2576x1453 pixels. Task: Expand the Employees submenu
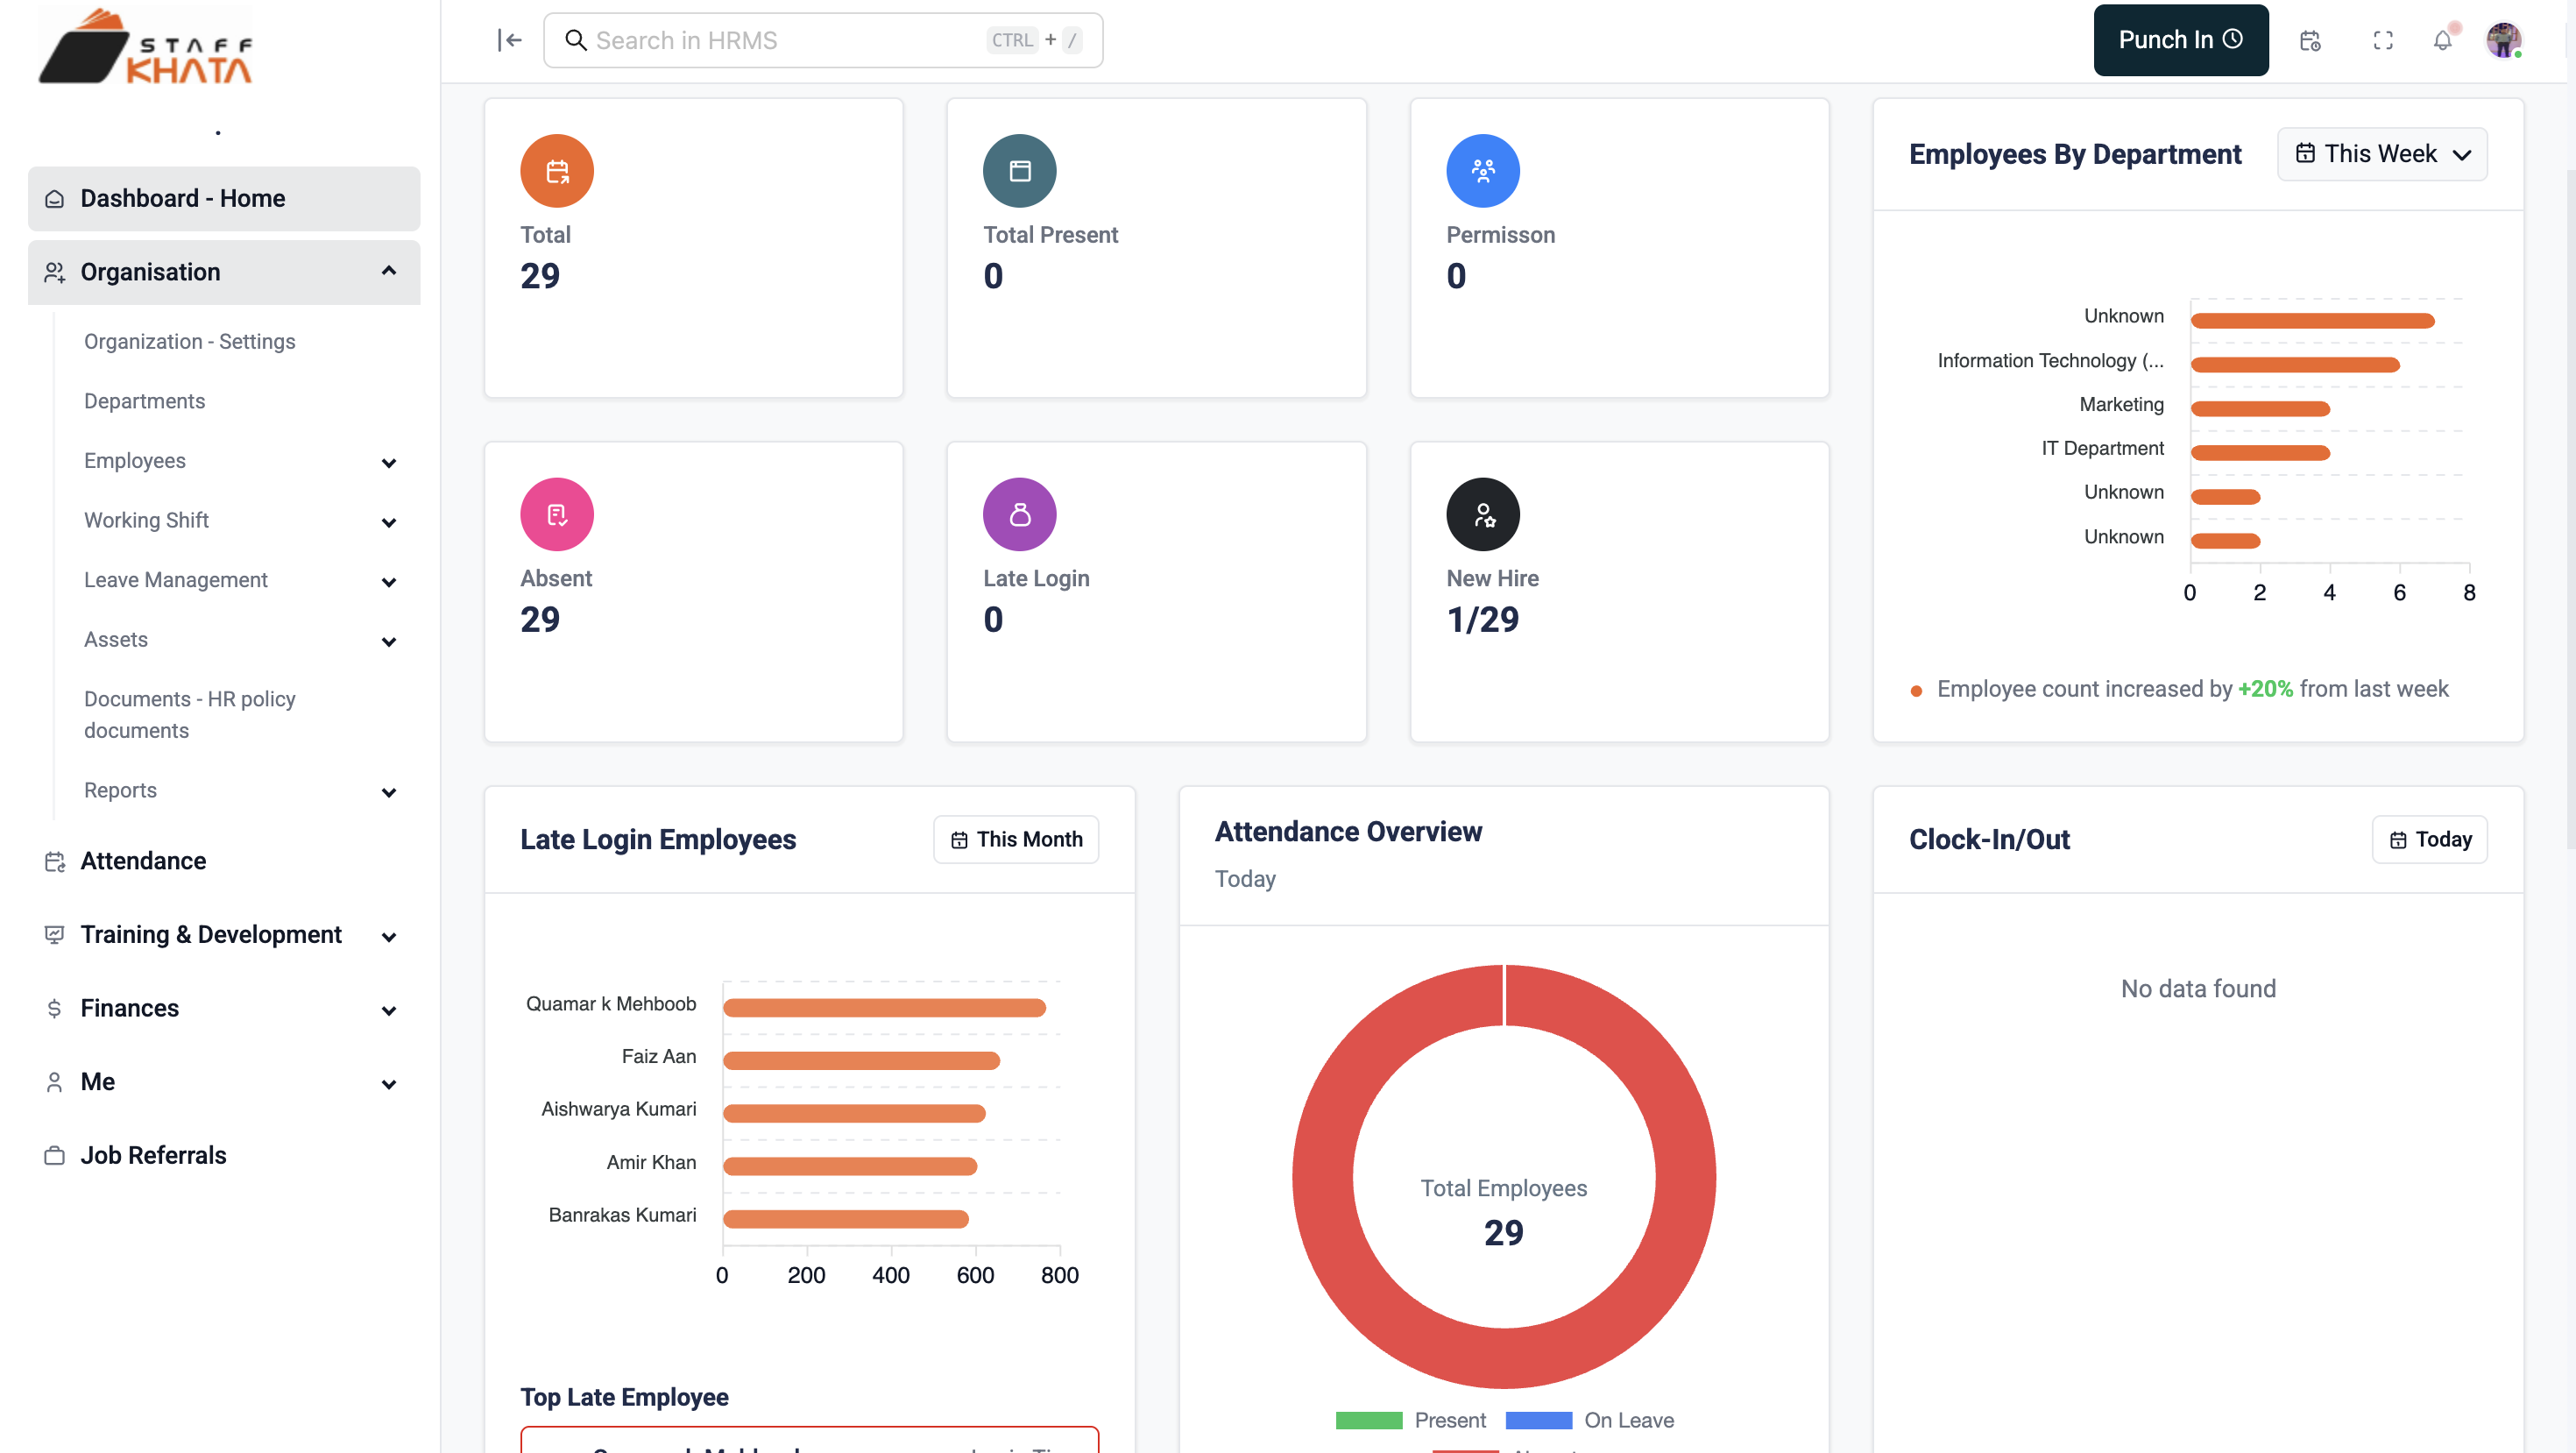click(389, 462)
